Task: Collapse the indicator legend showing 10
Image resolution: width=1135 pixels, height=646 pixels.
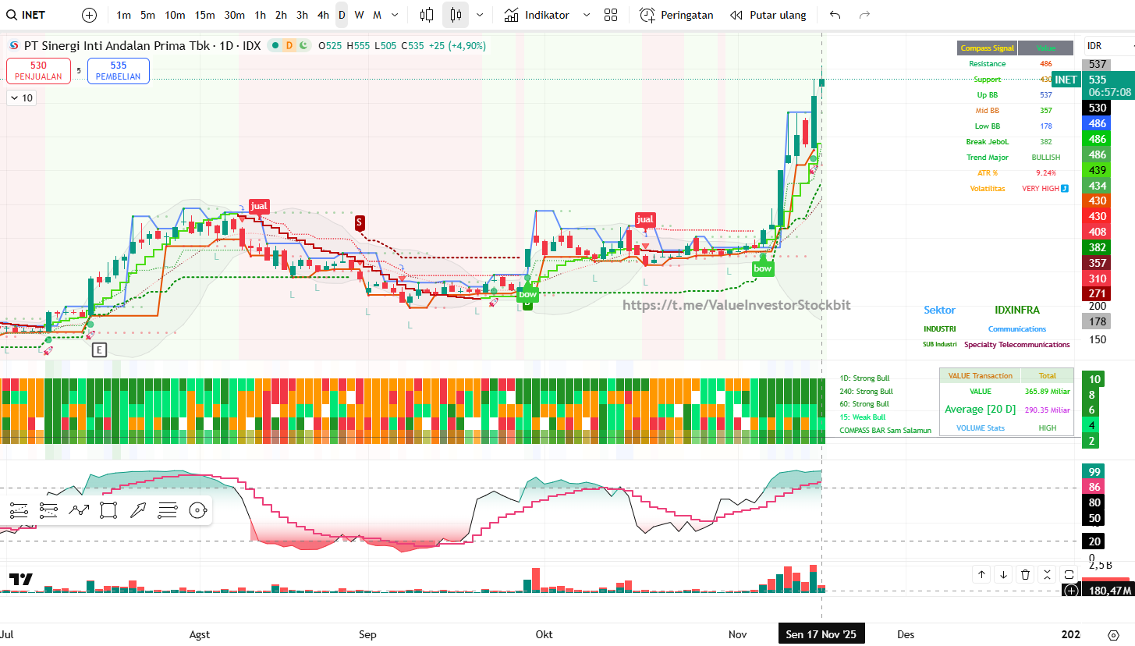Action: (21, 98)
